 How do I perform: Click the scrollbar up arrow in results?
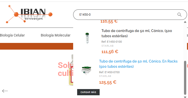[x=185, y=22]
